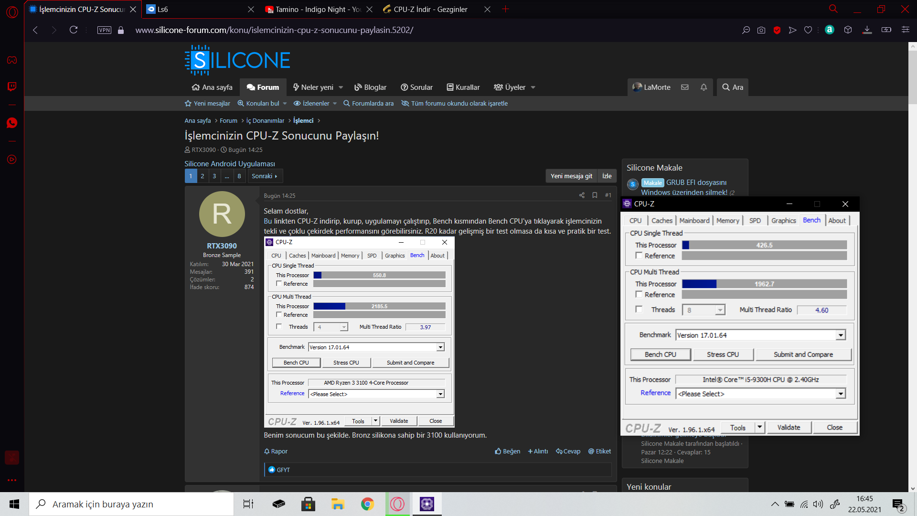Tick Multi Thread Reference checkbox in post screenshot
917x516 pixels.
click(279, 315)
